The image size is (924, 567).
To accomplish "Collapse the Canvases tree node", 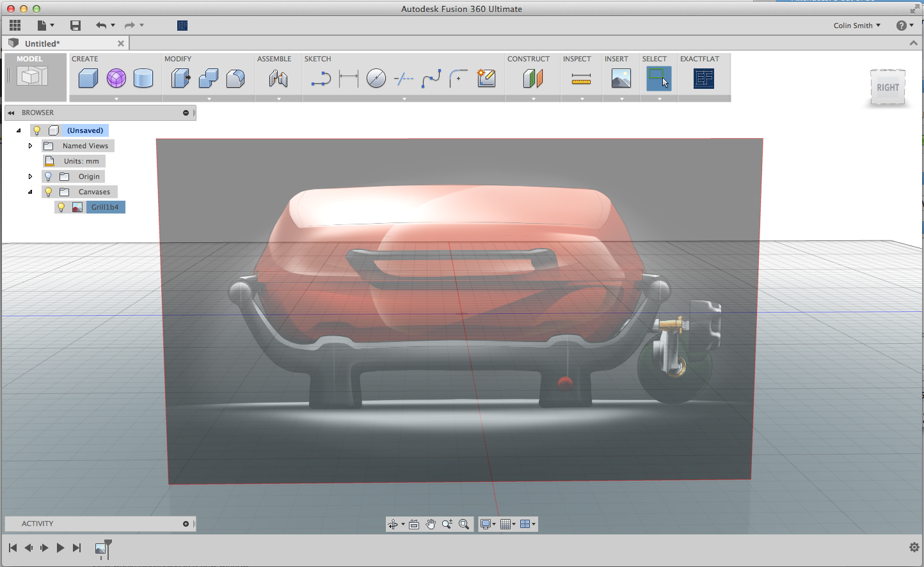I will tap(30, 192).
